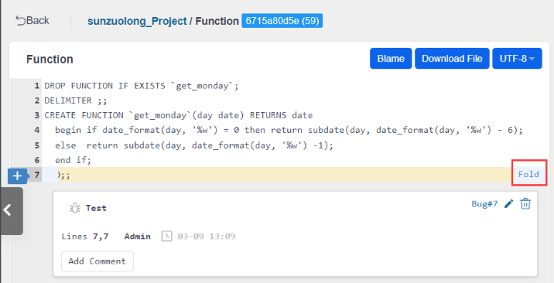Select line number 1 in the gutter

36,86
